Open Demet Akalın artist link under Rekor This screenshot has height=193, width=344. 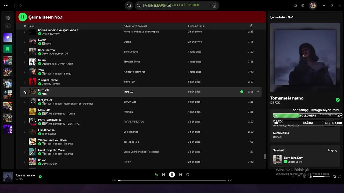pos(49,164)
